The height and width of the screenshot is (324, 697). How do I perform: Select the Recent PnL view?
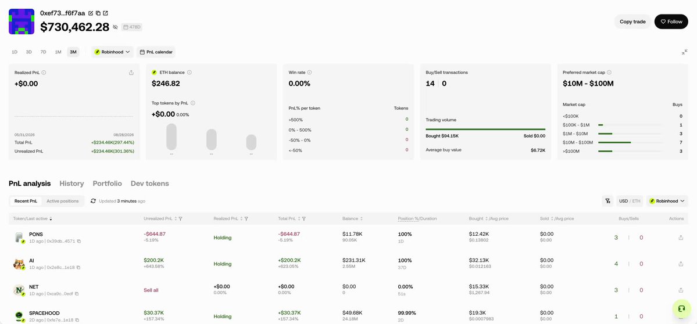(x=26, y=201)
